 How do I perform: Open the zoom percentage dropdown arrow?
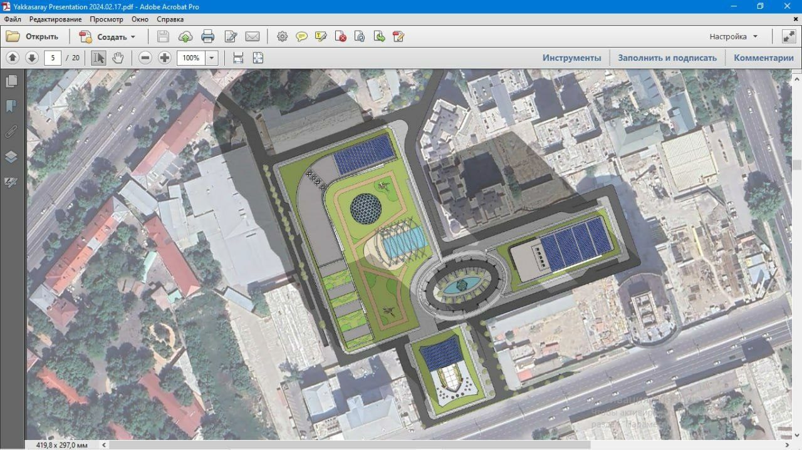point(212,58)
